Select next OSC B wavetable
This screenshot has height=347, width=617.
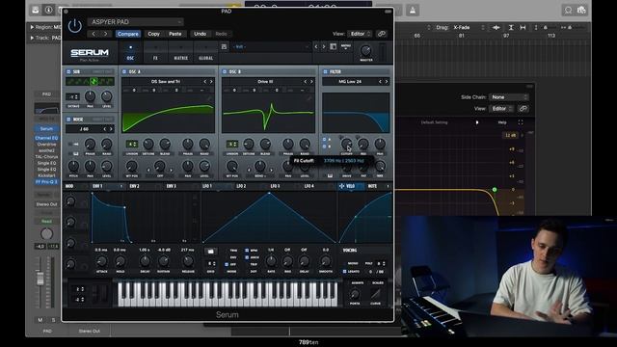311,81
